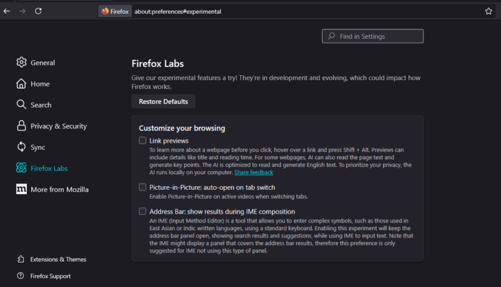Toggle Picture-in-Picture auto-open checkbox
The image size is (501, 287).
point(143,187)
